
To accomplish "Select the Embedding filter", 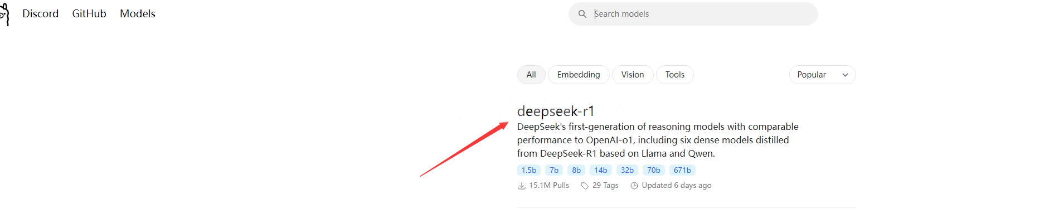I will (x=579, y=75).
